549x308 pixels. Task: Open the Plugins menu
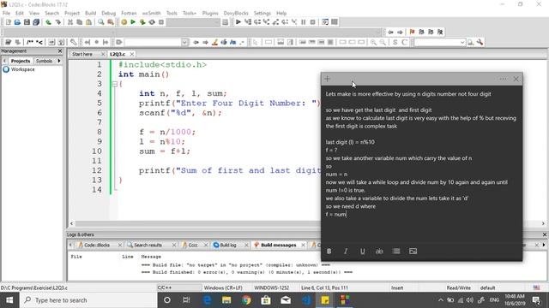(210, 13)
